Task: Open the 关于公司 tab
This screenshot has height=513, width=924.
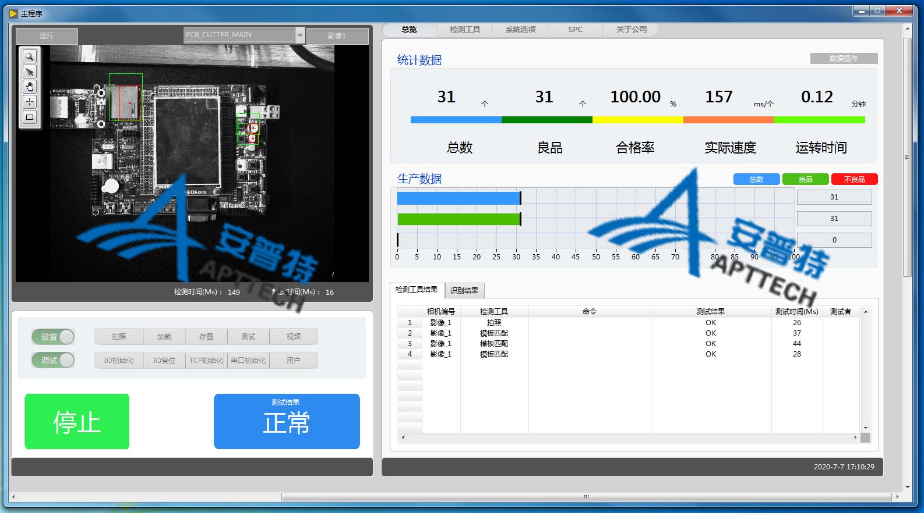Action: click(x=632, y=29)
